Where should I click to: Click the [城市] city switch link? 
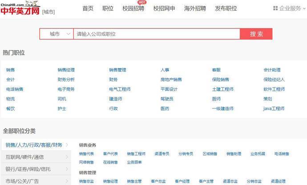click(x=48, y=12)
